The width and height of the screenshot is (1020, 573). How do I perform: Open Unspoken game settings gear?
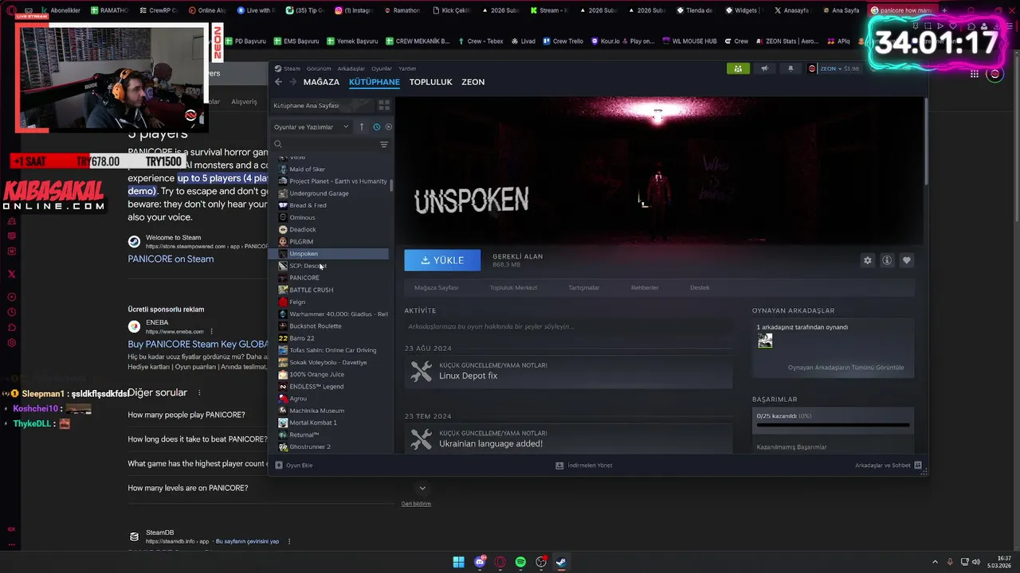[868, 260]
